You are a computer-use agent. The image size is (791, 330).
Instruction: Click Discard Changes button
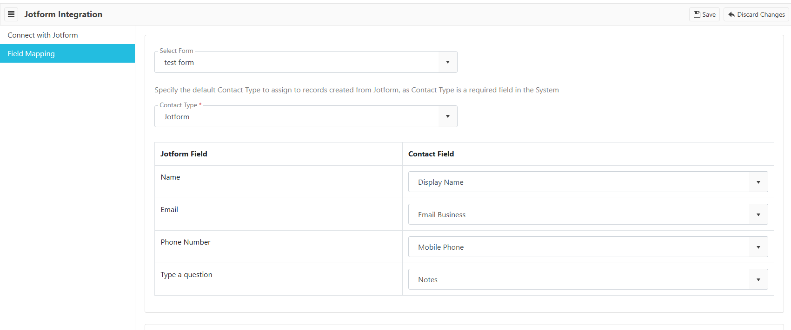coord(756,14)
